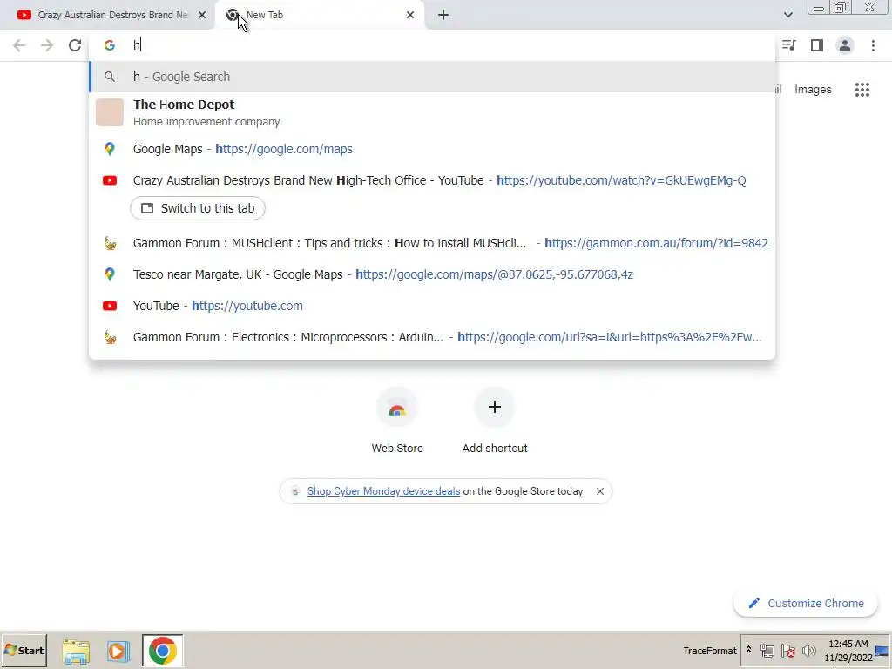Click the volume speaker tray icon
Viewport: 892px width, 669px height.
(x=808, y=651)
